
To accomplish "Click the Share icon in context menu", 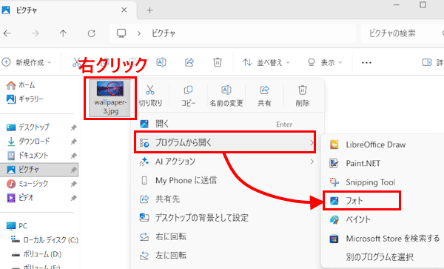I will tap(264, 90).
